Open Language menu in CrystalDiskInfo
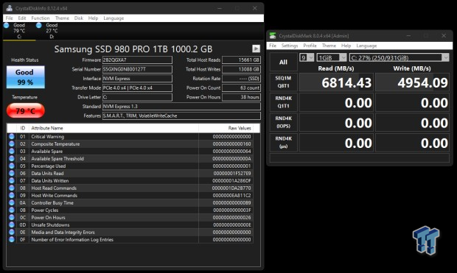This screenshot has width=457, height=273. (114, 18)
